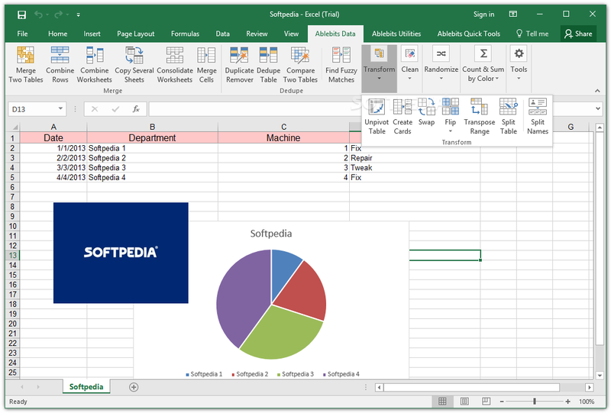Add a new sheet with plus icon
Viewport: 611px width, 413px height.
click(134, 387)
